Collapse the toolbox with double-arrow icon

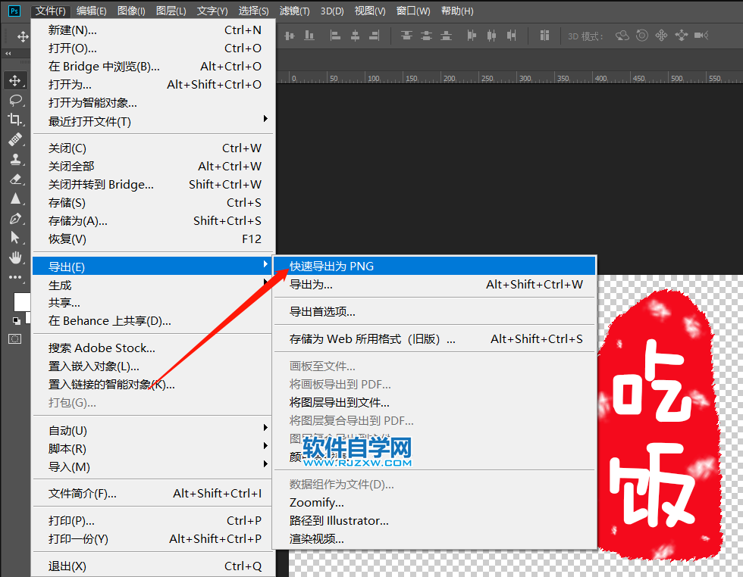(8, 54)
